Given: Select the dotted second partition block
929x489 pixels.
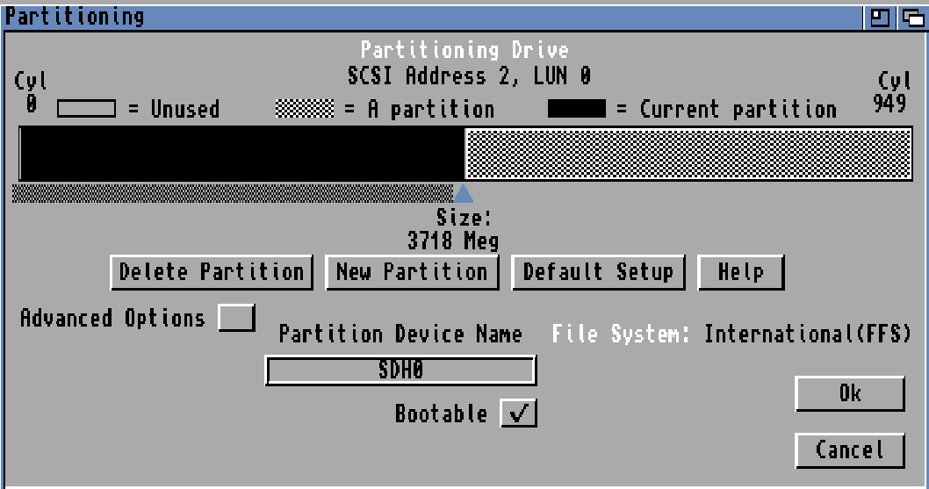Looking at the screenshot, I should pos(688,154).
